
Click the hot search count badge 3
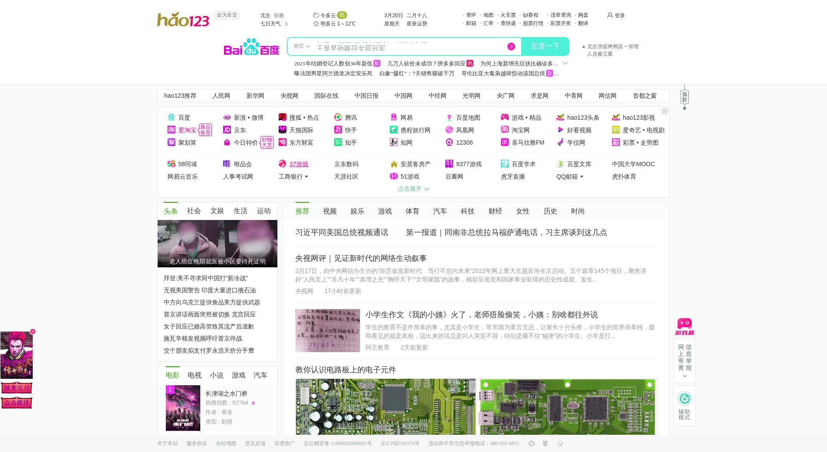(x=511, y=46)
